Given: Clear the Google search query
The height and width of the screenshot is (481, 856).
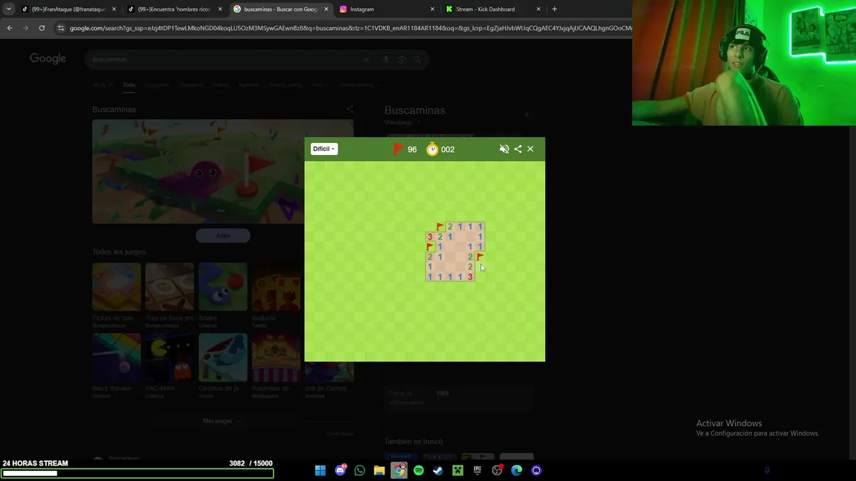Looking at the screenshot, I should click(x=366, y=59).
